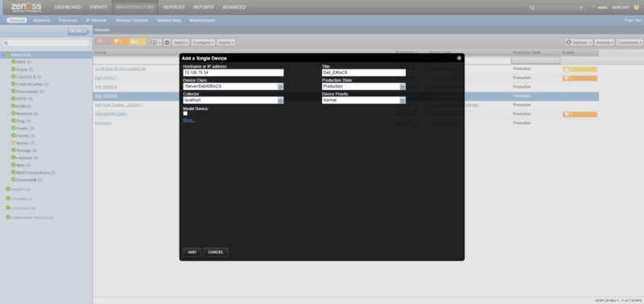Click the Add Device toolbar icon

pos(155,43)
